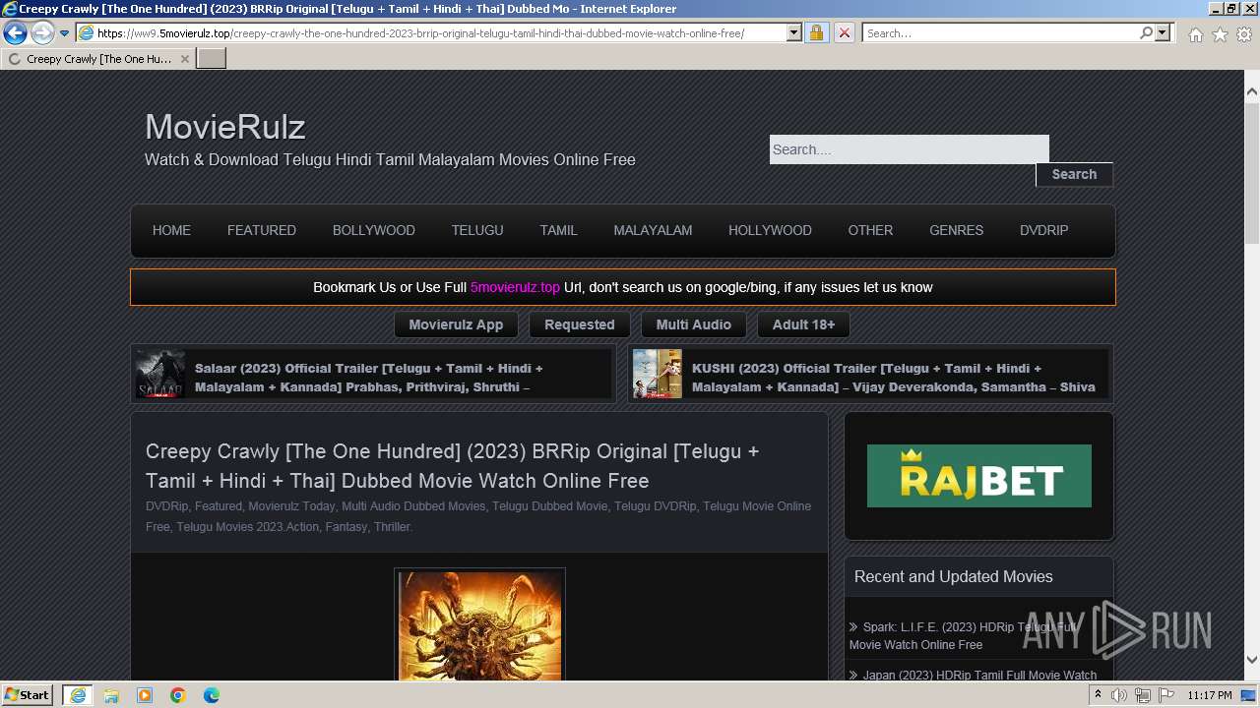Image resolution: width=1260 pixels, height=708 pixels.
Task: Open the recent pages dropdown arrow
Action: click(64, 33)
